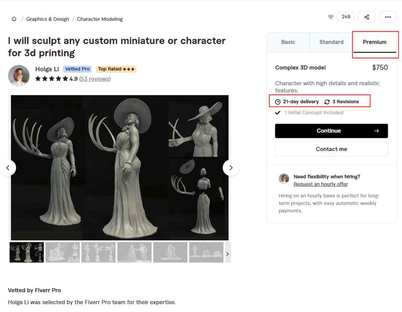Click the checkmark beside Initial Concept Included
This screenshot has width=402, height=312.
click(278, 113)
